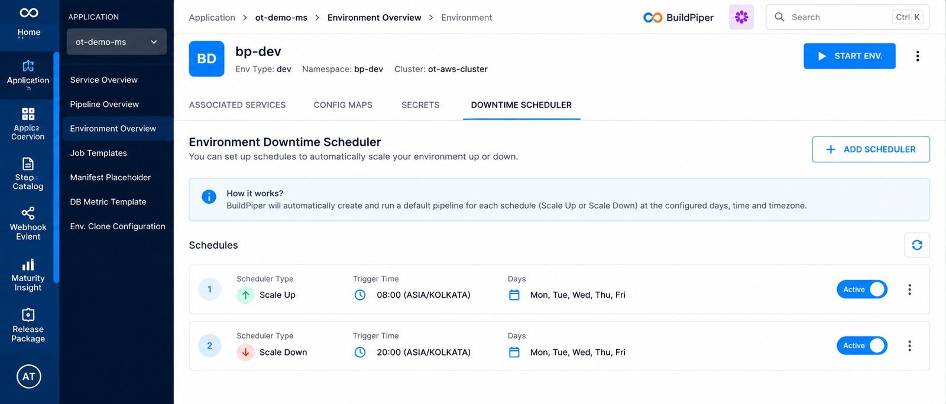Toggle Active switch for Scale Down schedule
Image resolution: width=946 pixels, height=404 pixels.
[861, 346]
